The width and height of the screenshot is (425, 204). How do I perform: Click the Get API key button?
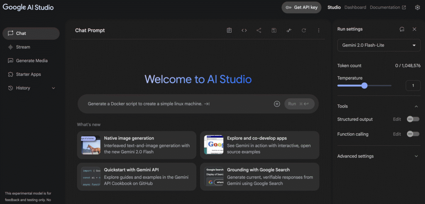click(x=301, y=7)
